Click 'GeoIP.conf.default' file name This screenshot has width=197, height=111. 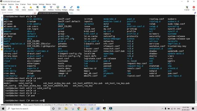click(x=69, y=22)
